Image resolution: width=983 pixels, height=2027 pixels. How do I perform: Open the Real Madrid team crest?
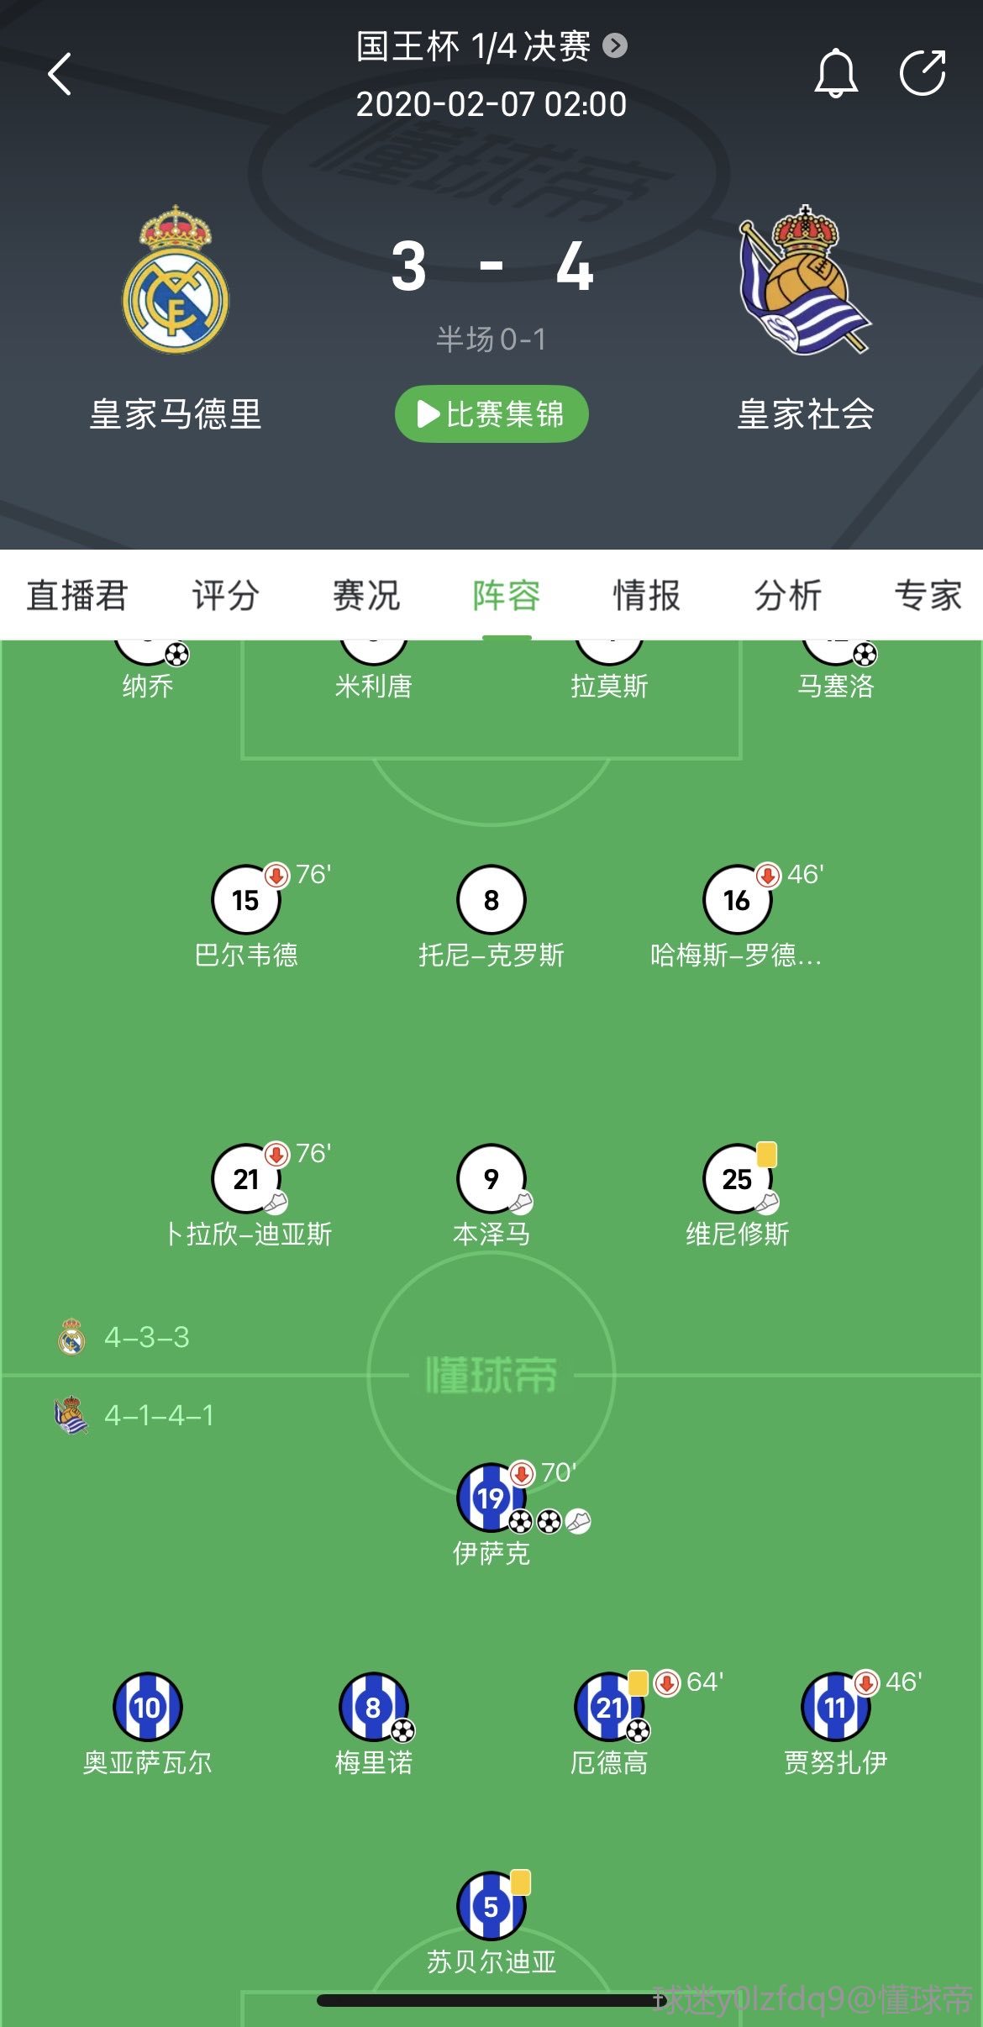tap(176, 279)
